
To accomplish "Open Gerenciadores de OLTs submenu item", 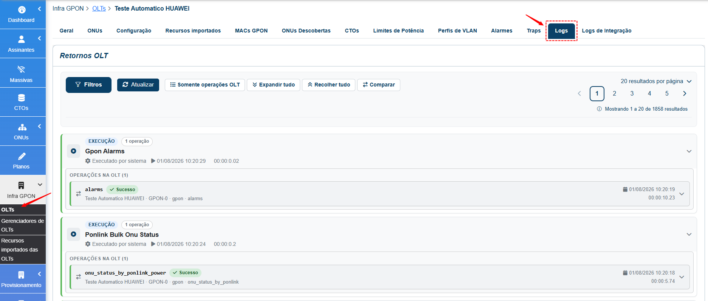I will pos(23,225).
